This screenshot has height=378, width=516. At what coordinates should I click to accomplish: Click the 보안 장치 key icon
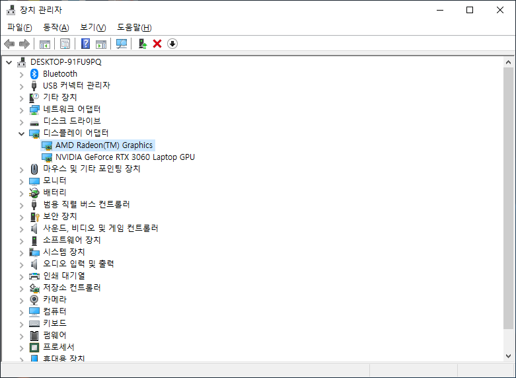coord(34,217)
